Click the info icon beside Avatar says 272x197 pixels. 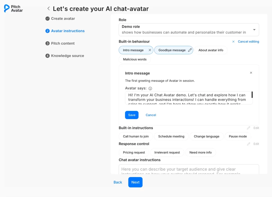150,89
